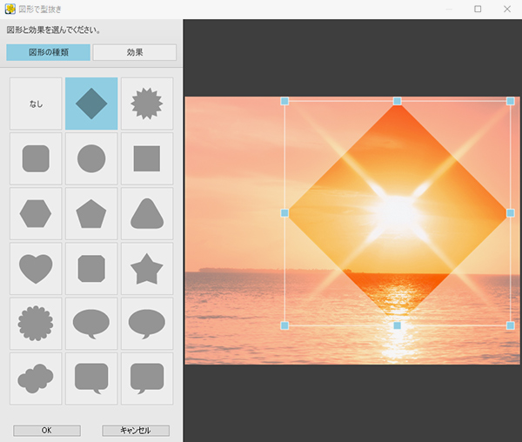Select the cloud shape
Image resolution: width=522 pixels, height=442 pixels.
pos(36,378)
